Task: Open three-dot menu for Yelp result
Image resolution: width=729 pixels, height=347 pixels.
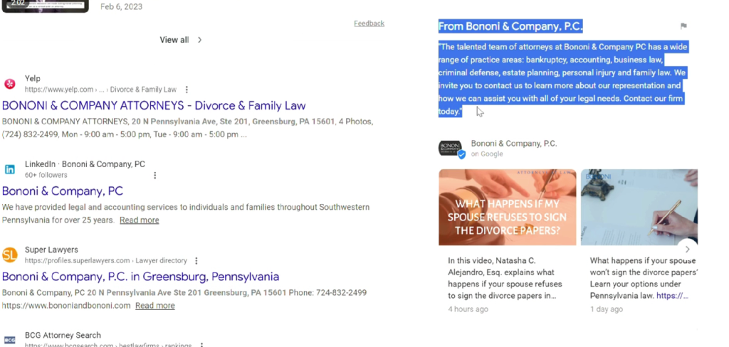Action: (x=187, y=90)
